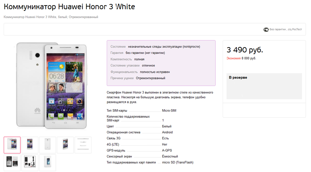This screenshot has height=172, width=311.
Task: Click the «Экономия 8 000 руб.» savings text
Action: click(241, 58)
